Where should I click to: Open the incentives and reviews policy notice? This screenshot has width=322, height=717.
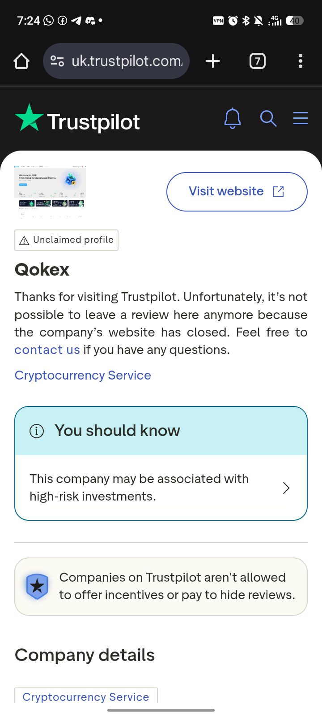point(177,586)
